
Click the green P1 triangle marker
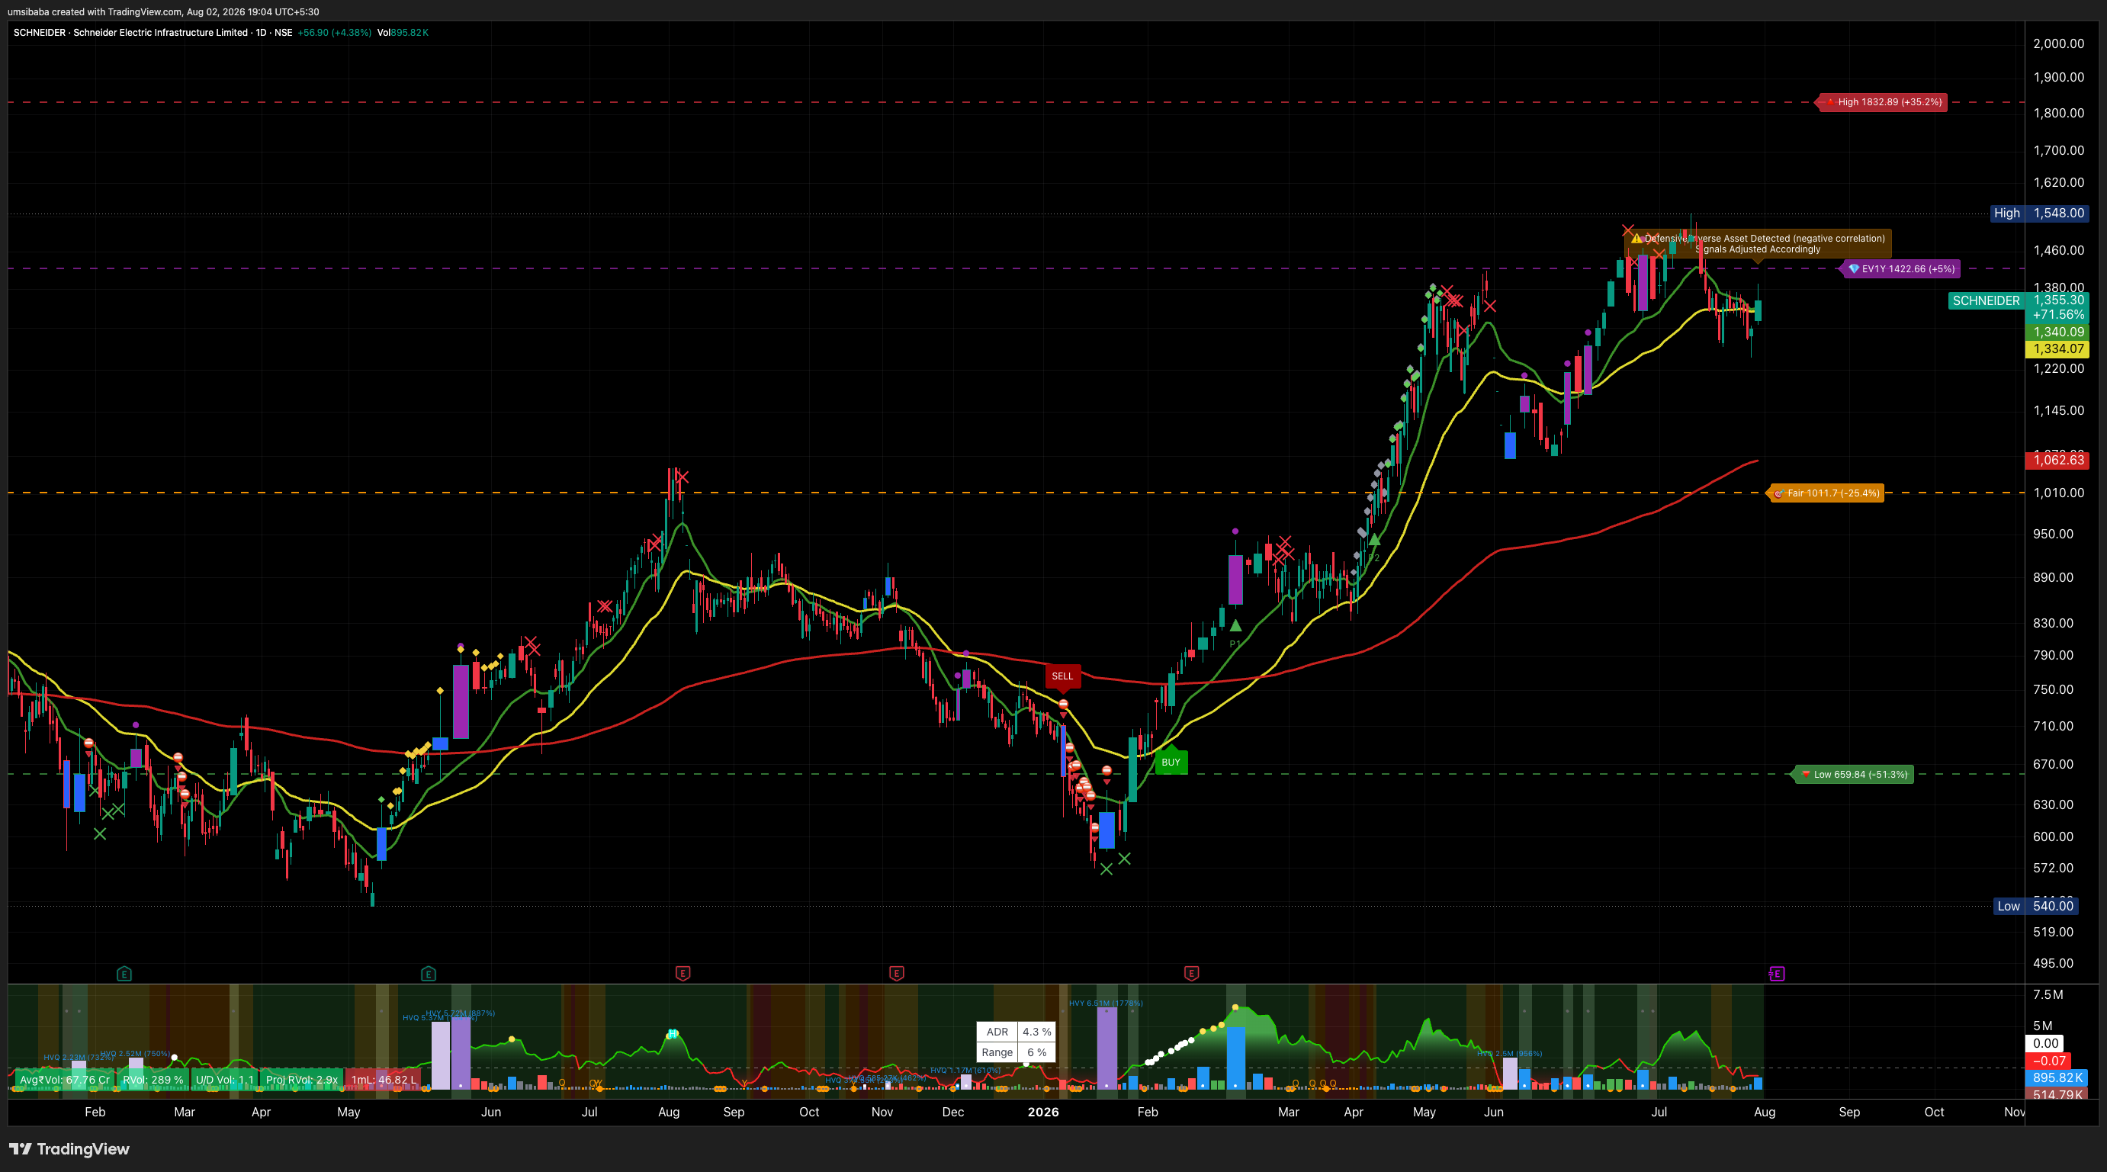[1235, 626]
